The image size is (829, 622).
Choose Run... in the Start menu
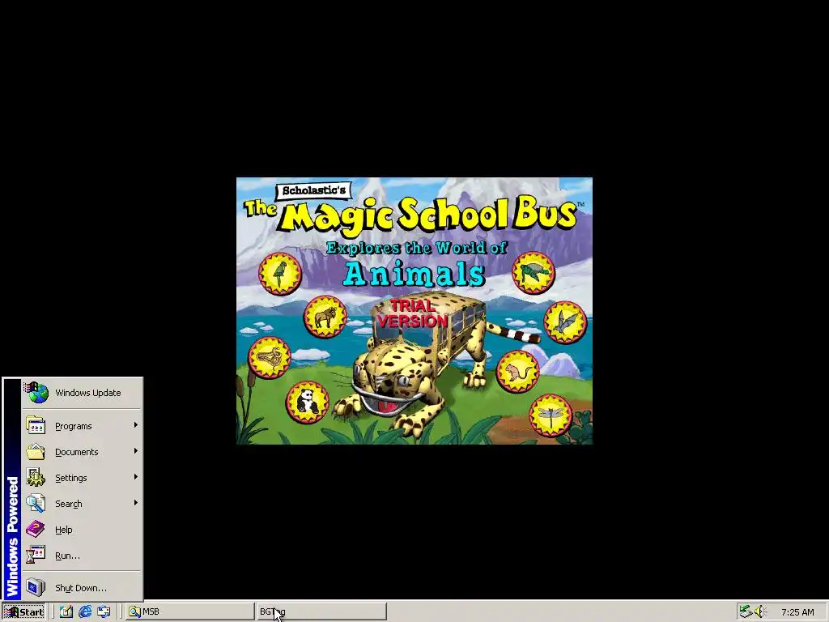coord(82,556)
